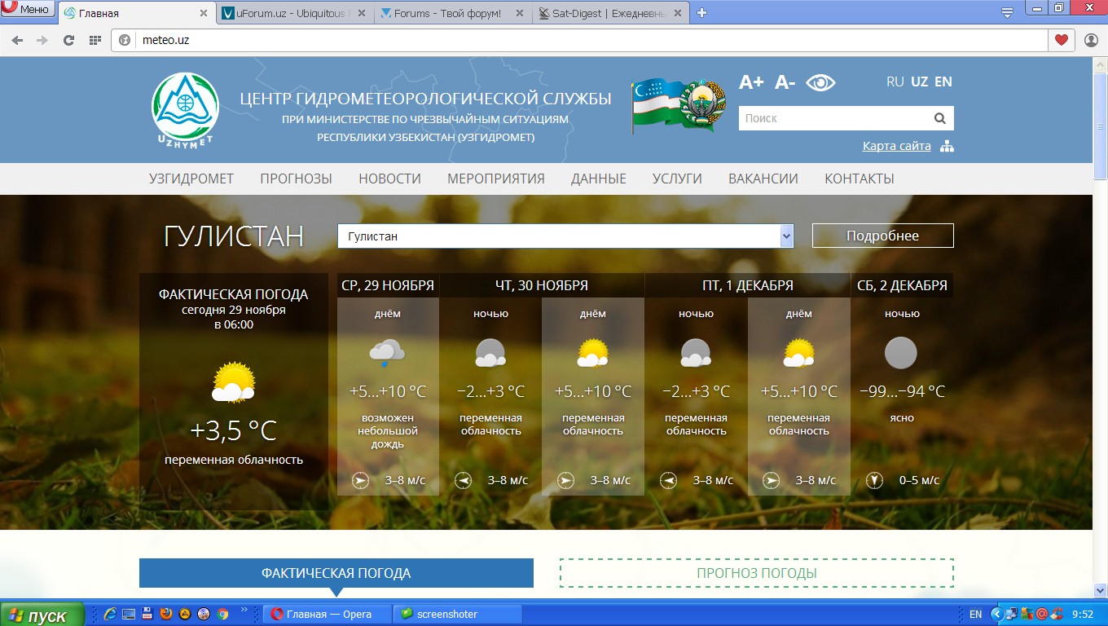Viewport: 1108px width, 626px height.
Task: Open the Карта сайта link
Action: 896,146
